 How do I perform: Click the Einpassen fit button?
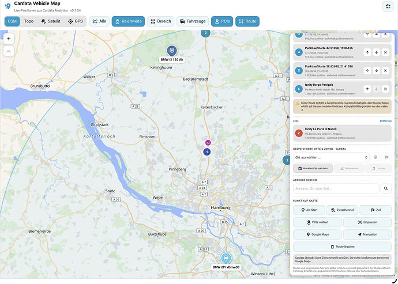click(367, 222)
